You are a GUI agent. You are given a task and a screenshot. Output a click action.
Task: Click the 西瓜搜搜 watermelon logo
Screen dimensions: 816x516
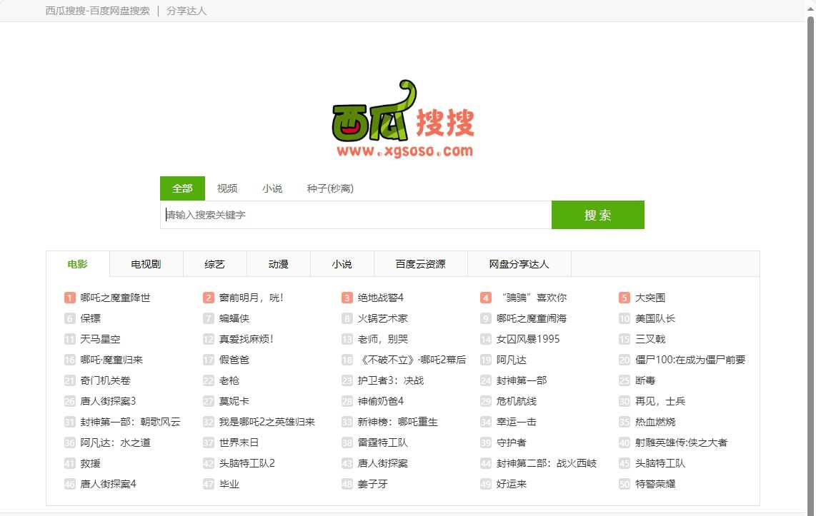tap(402, 121)
